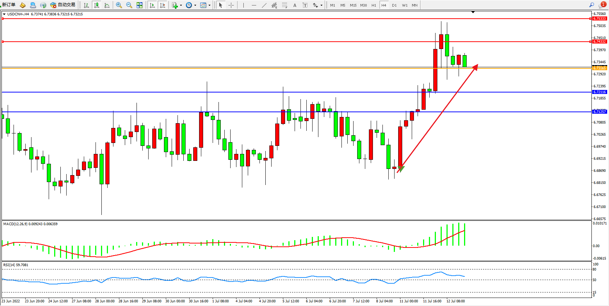Switch timeframe to D1
The width and height of the screenshot is (609, 306).
[394, 5]
